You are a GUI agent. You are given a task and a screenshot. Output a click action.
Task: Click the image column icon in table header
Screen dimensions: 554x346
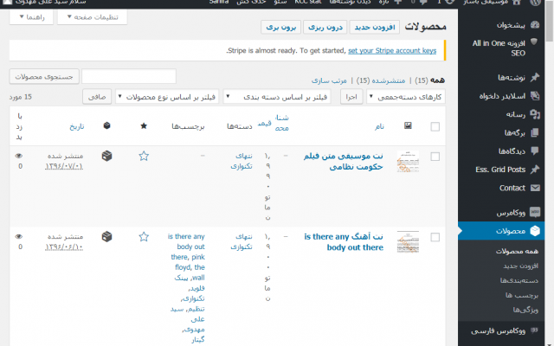point(408,125)
